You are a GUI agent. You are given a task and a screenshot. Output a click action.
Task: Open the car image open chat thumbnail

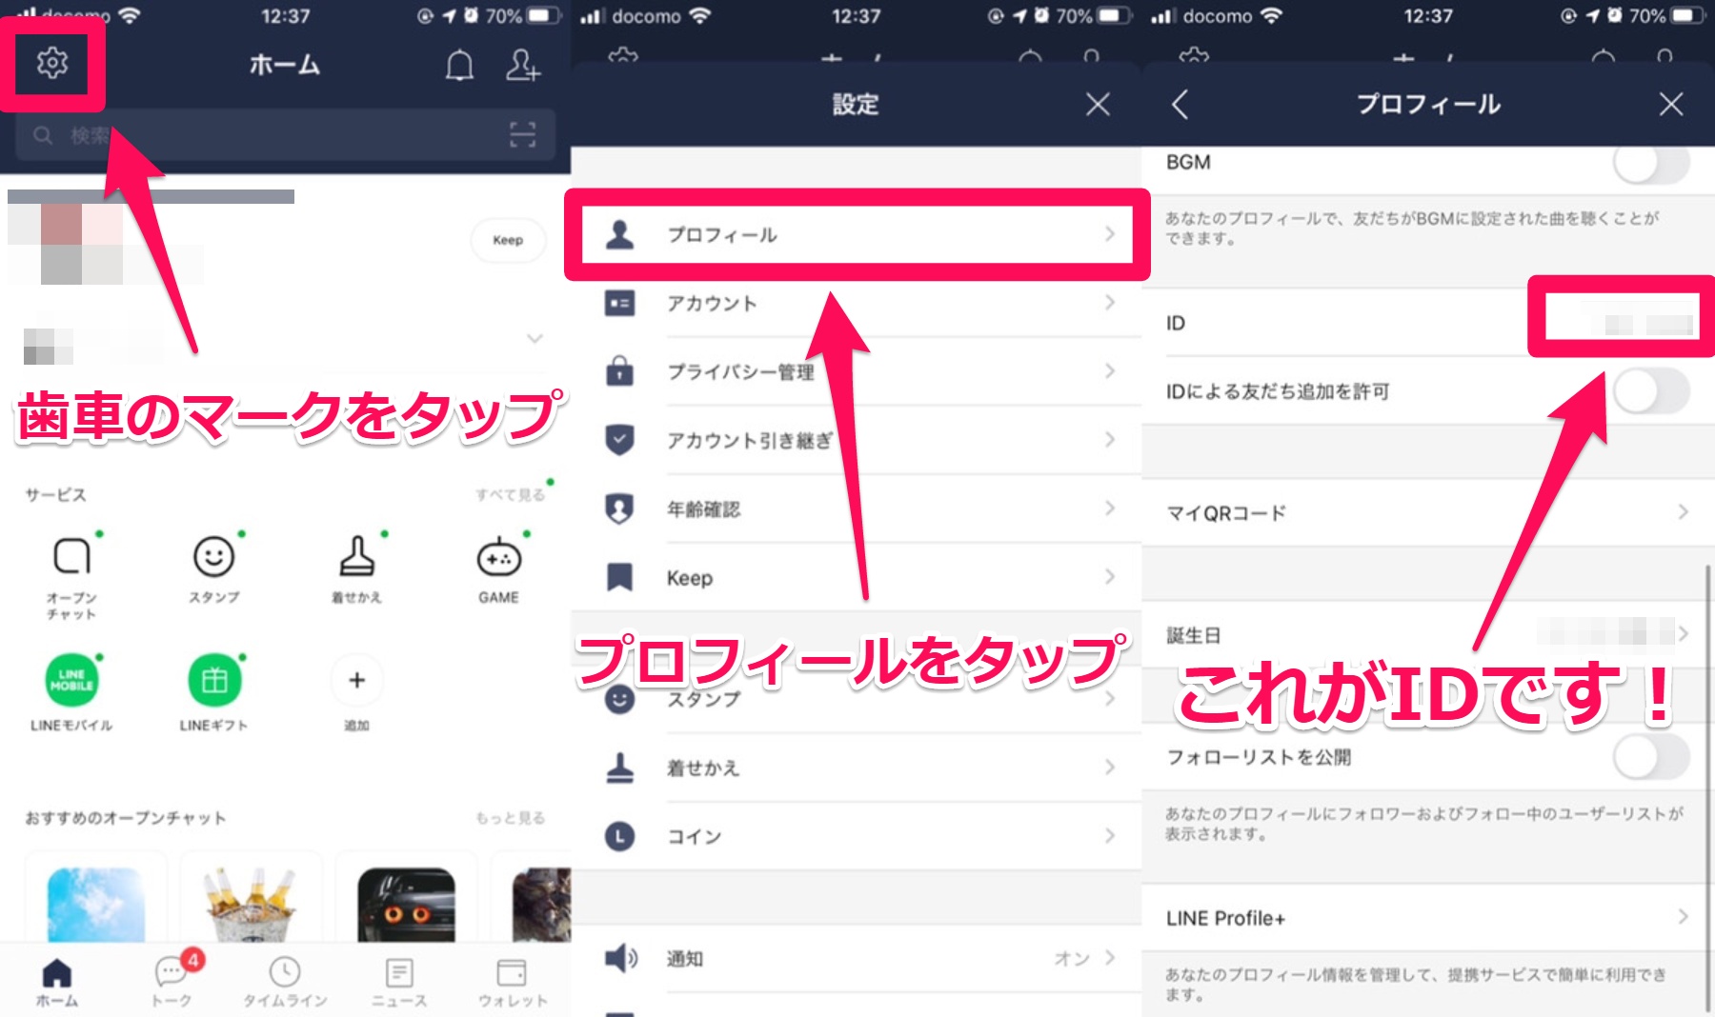(406, 904)
